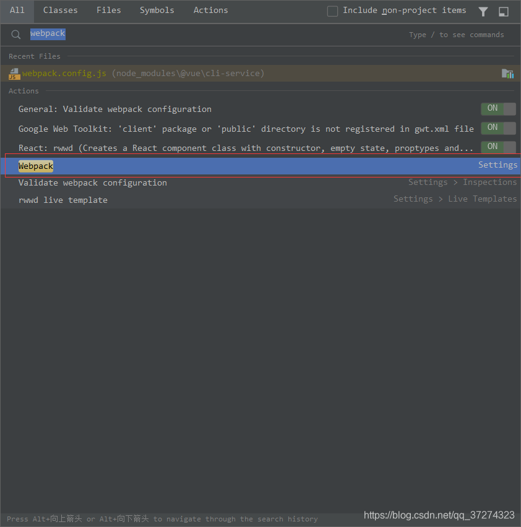Check Include non-project items checkbox
This screenshot has height=527, width=521.
(x=332, y=11)
